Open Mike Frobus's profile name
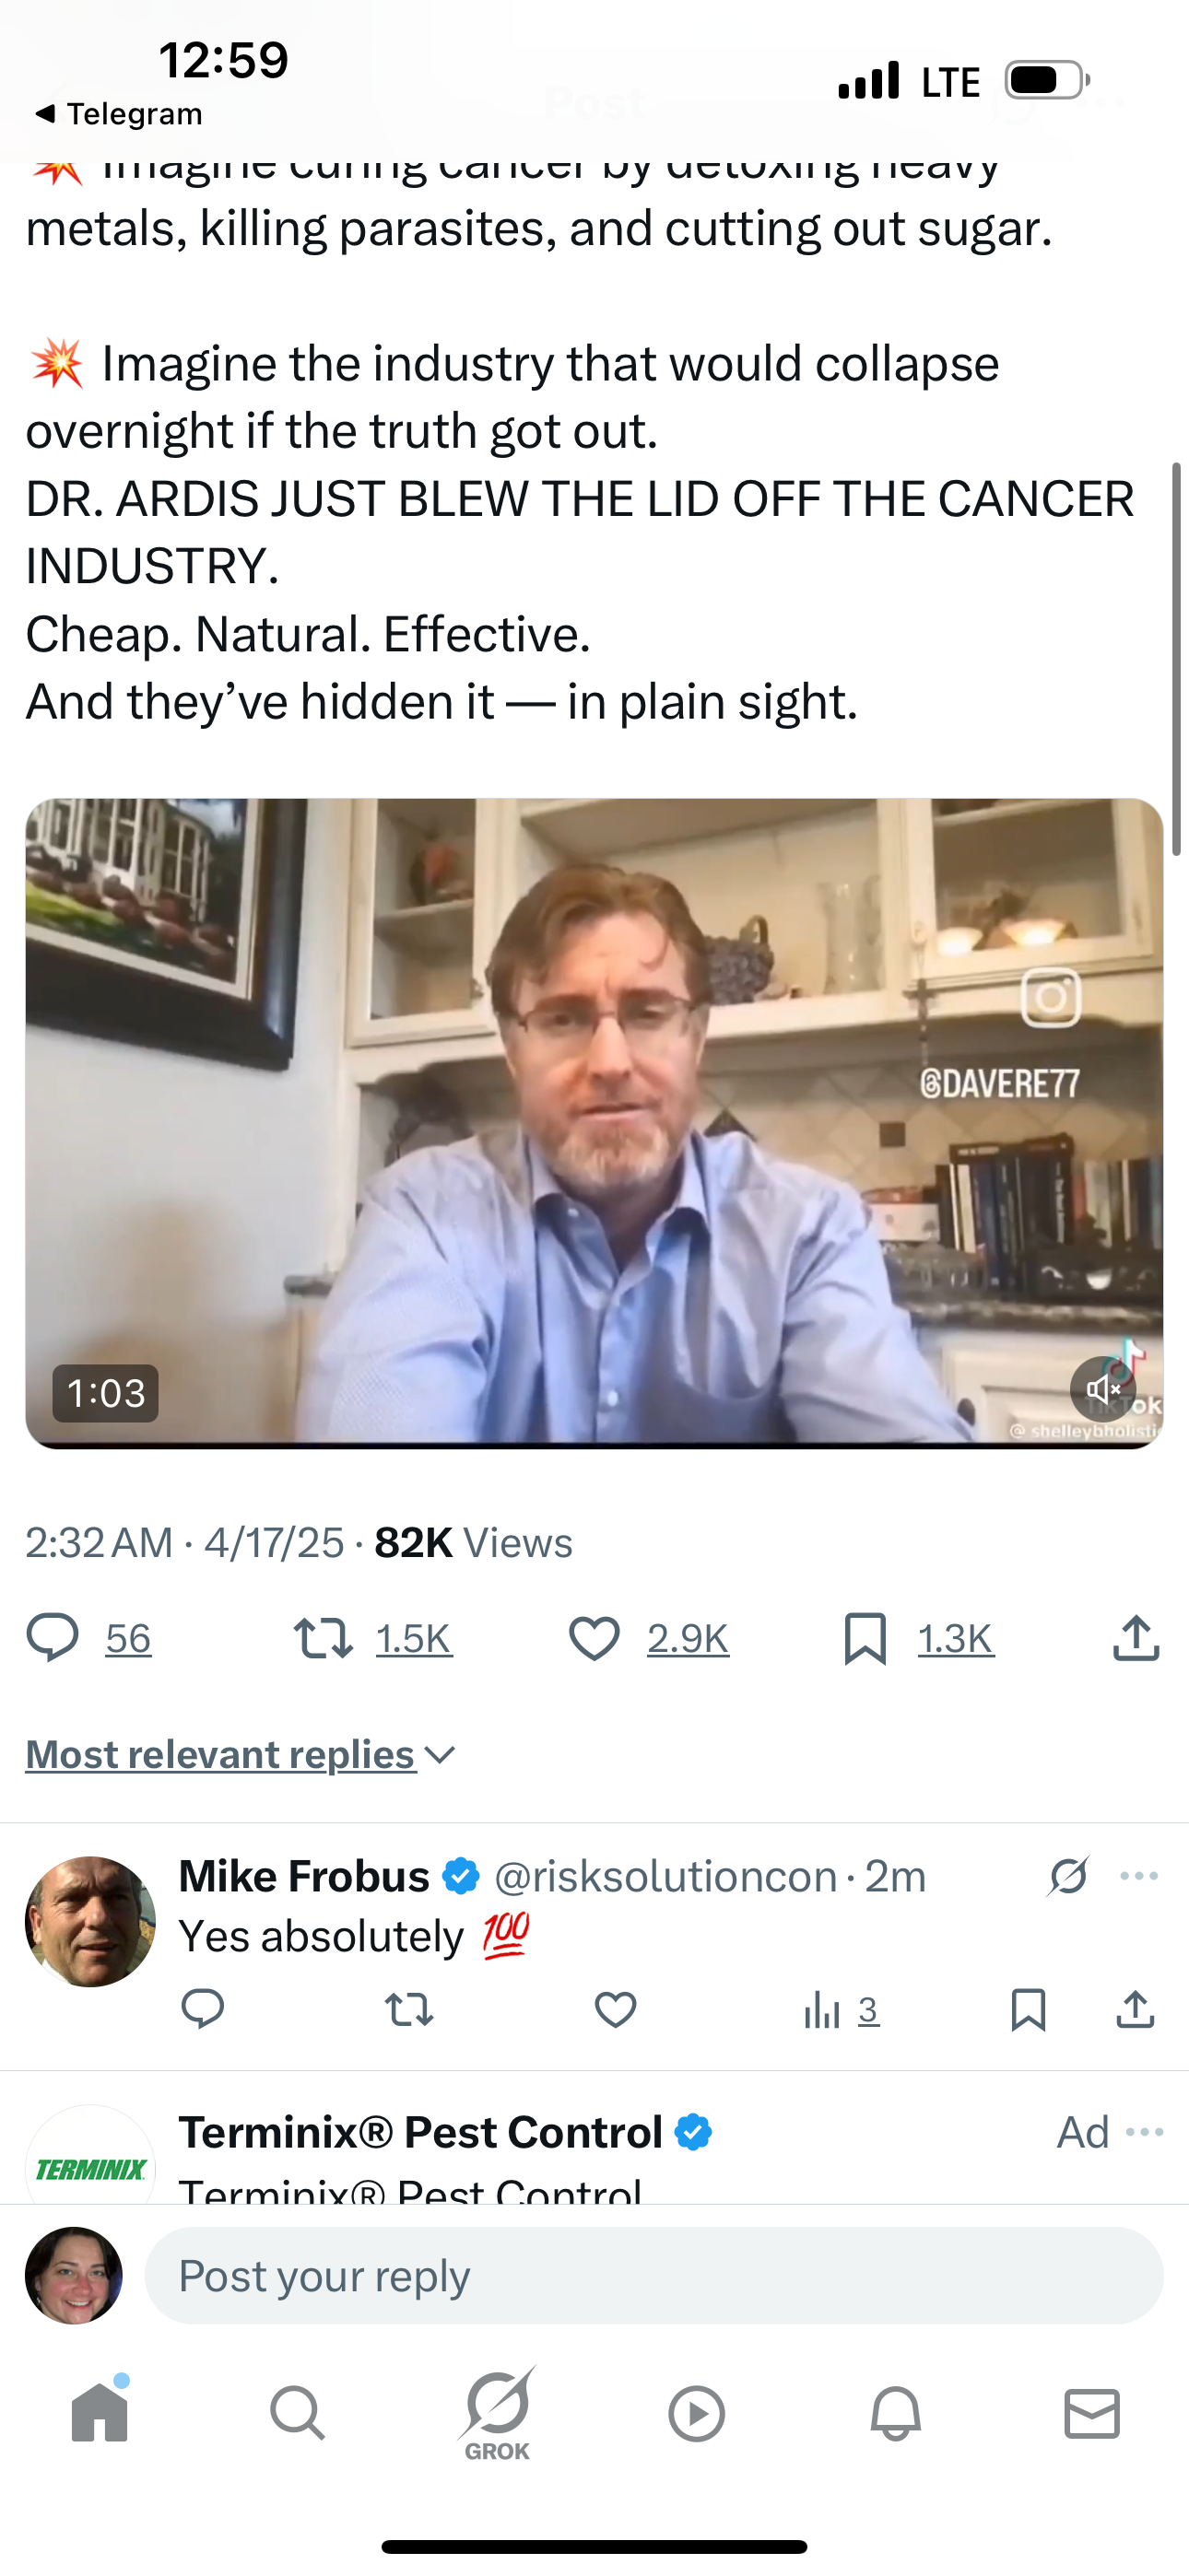Viewport: 1189px width, 2576px height. (x=304, y=1876)
